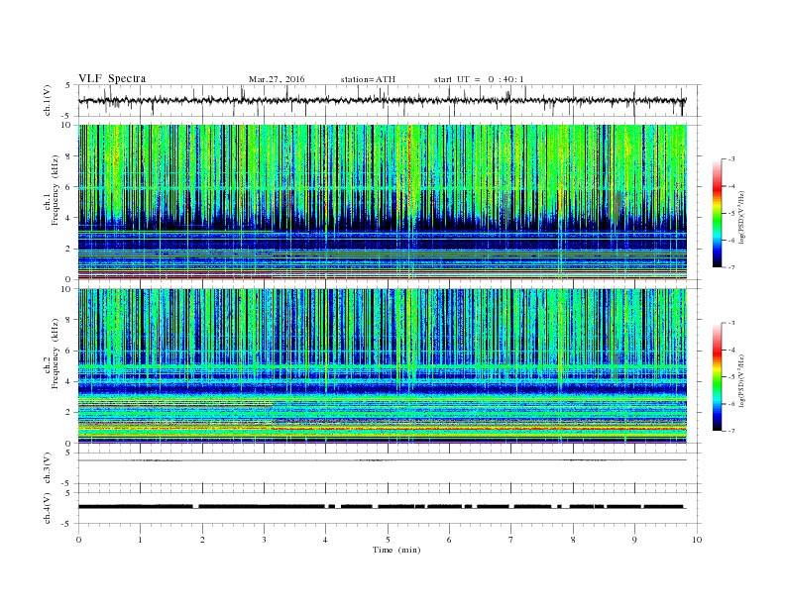Click time axis tick label "9"

(634, 540)
